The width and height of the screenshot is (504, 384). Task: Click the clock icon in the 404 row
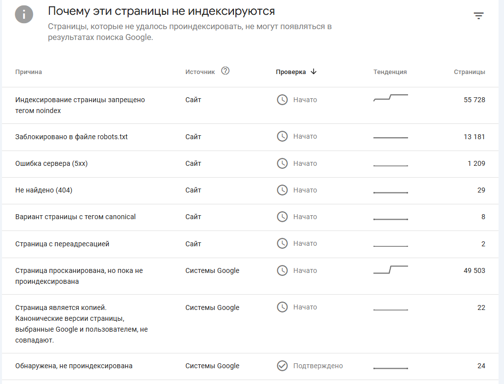coord(282,190)
